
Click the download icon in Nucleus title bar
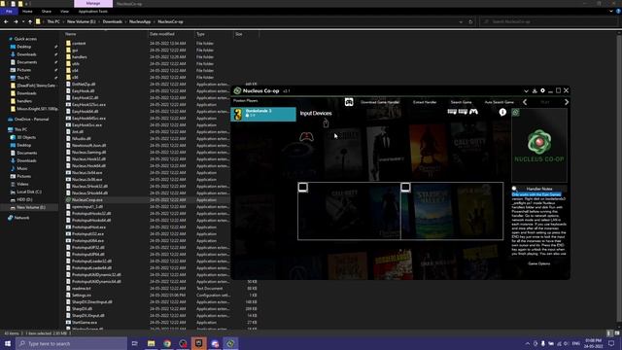click(535, 90)
